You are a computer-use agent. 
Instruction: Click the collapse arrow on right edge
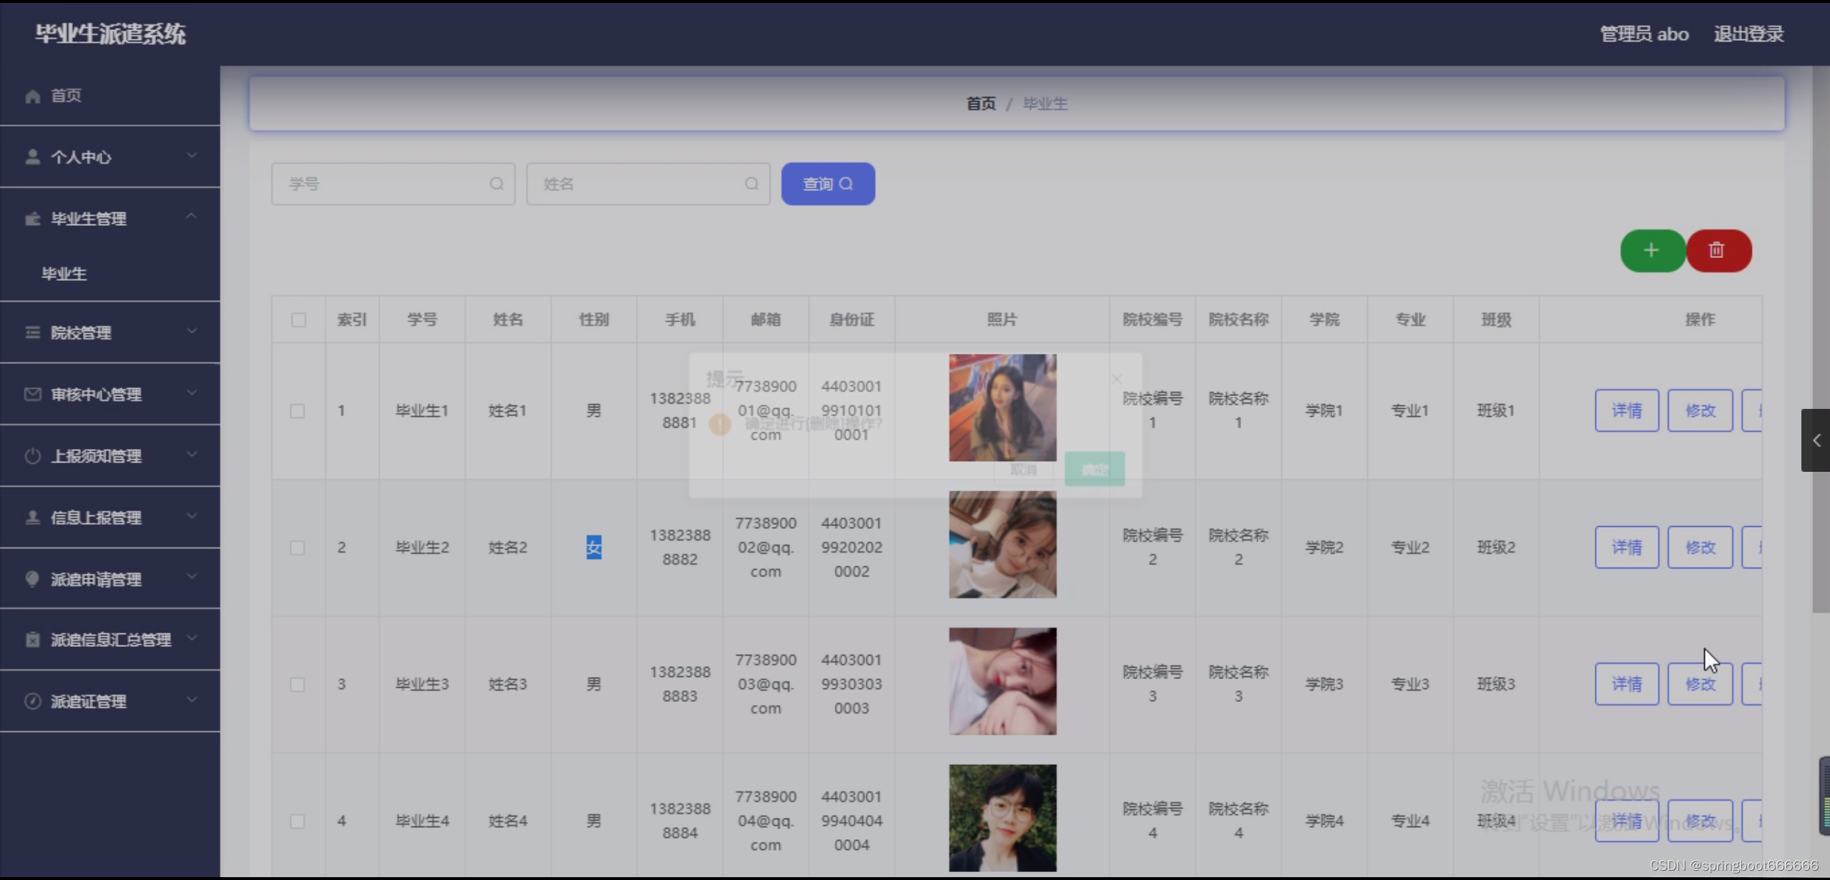coord(1816,440)
